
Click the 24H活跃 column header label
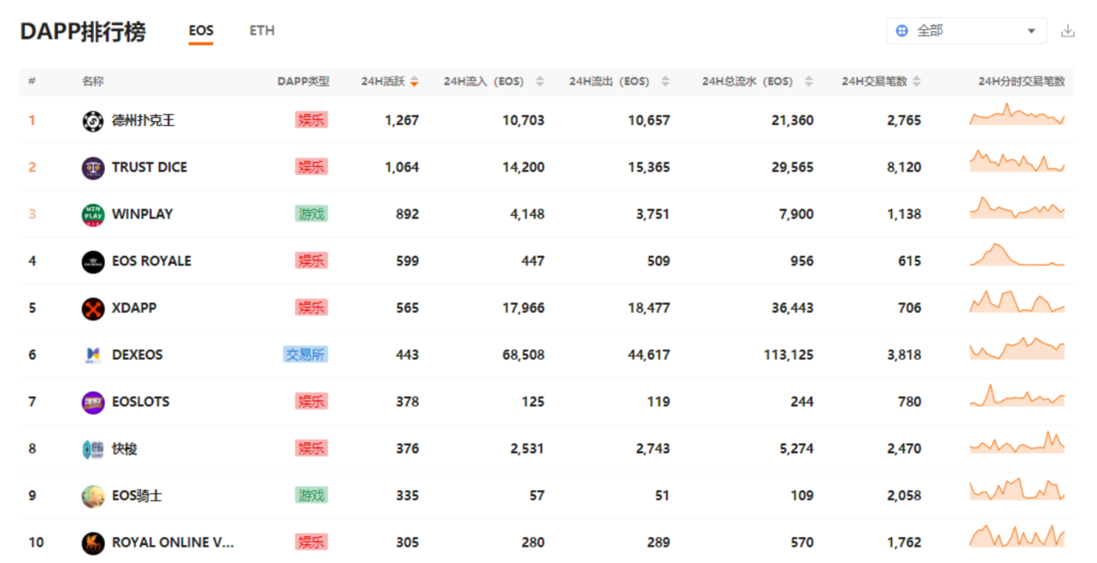[x=383, y=82]
